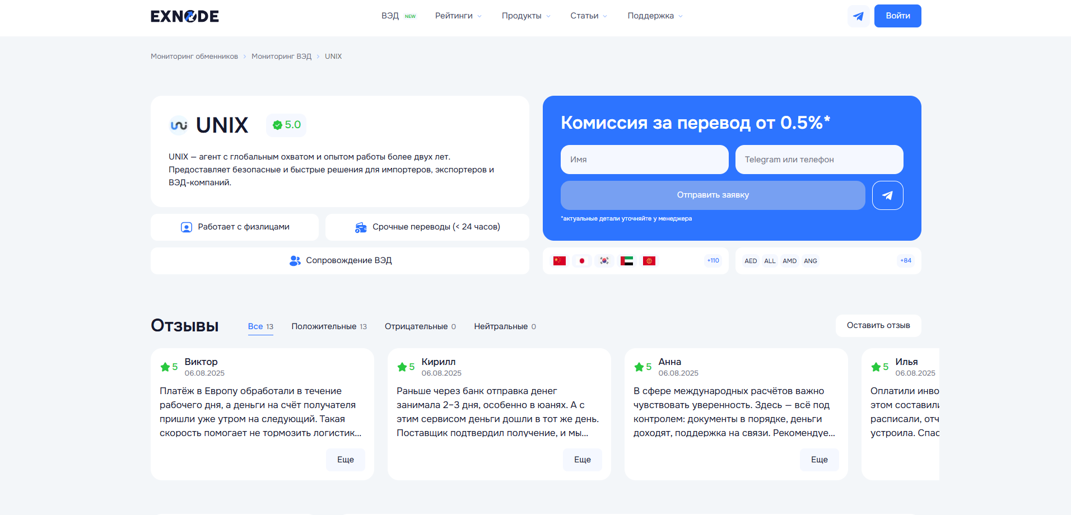Click the Japan flag icon
1071x515 pixels.
pos(581,261)
